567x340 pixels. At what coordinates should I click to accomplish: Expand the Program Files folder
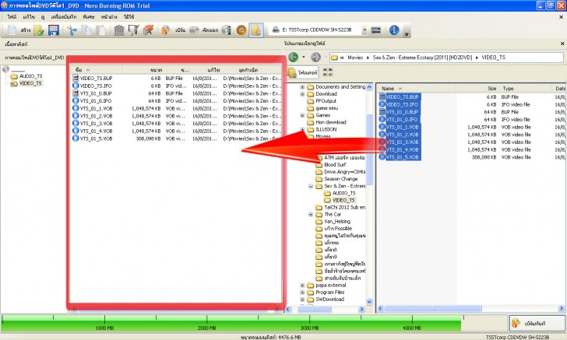pyautogui.click(x=302, y=293)
